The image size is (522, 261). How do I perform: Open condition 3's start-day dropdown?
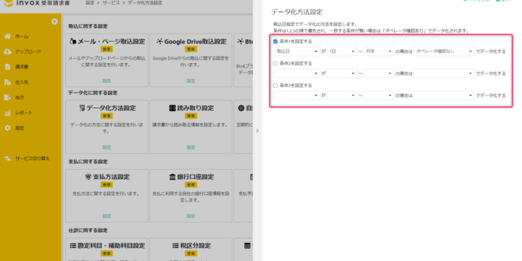pyautogui.click(x=342, y=96)
